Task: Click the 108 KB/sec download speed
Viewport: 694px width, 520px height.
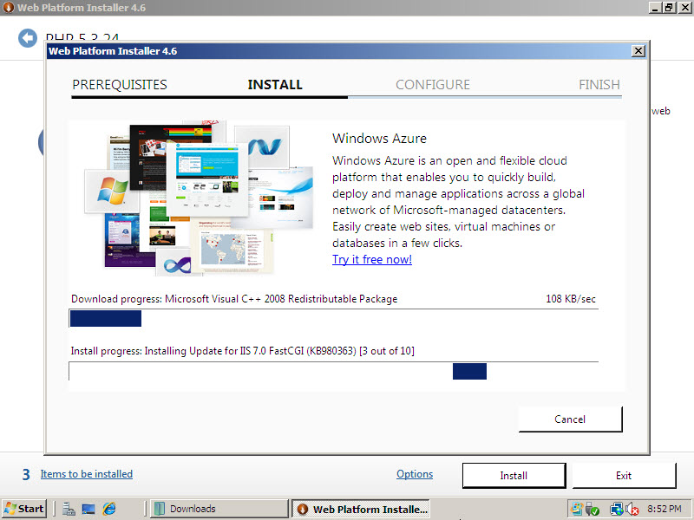Action: [x=571, y=299]
